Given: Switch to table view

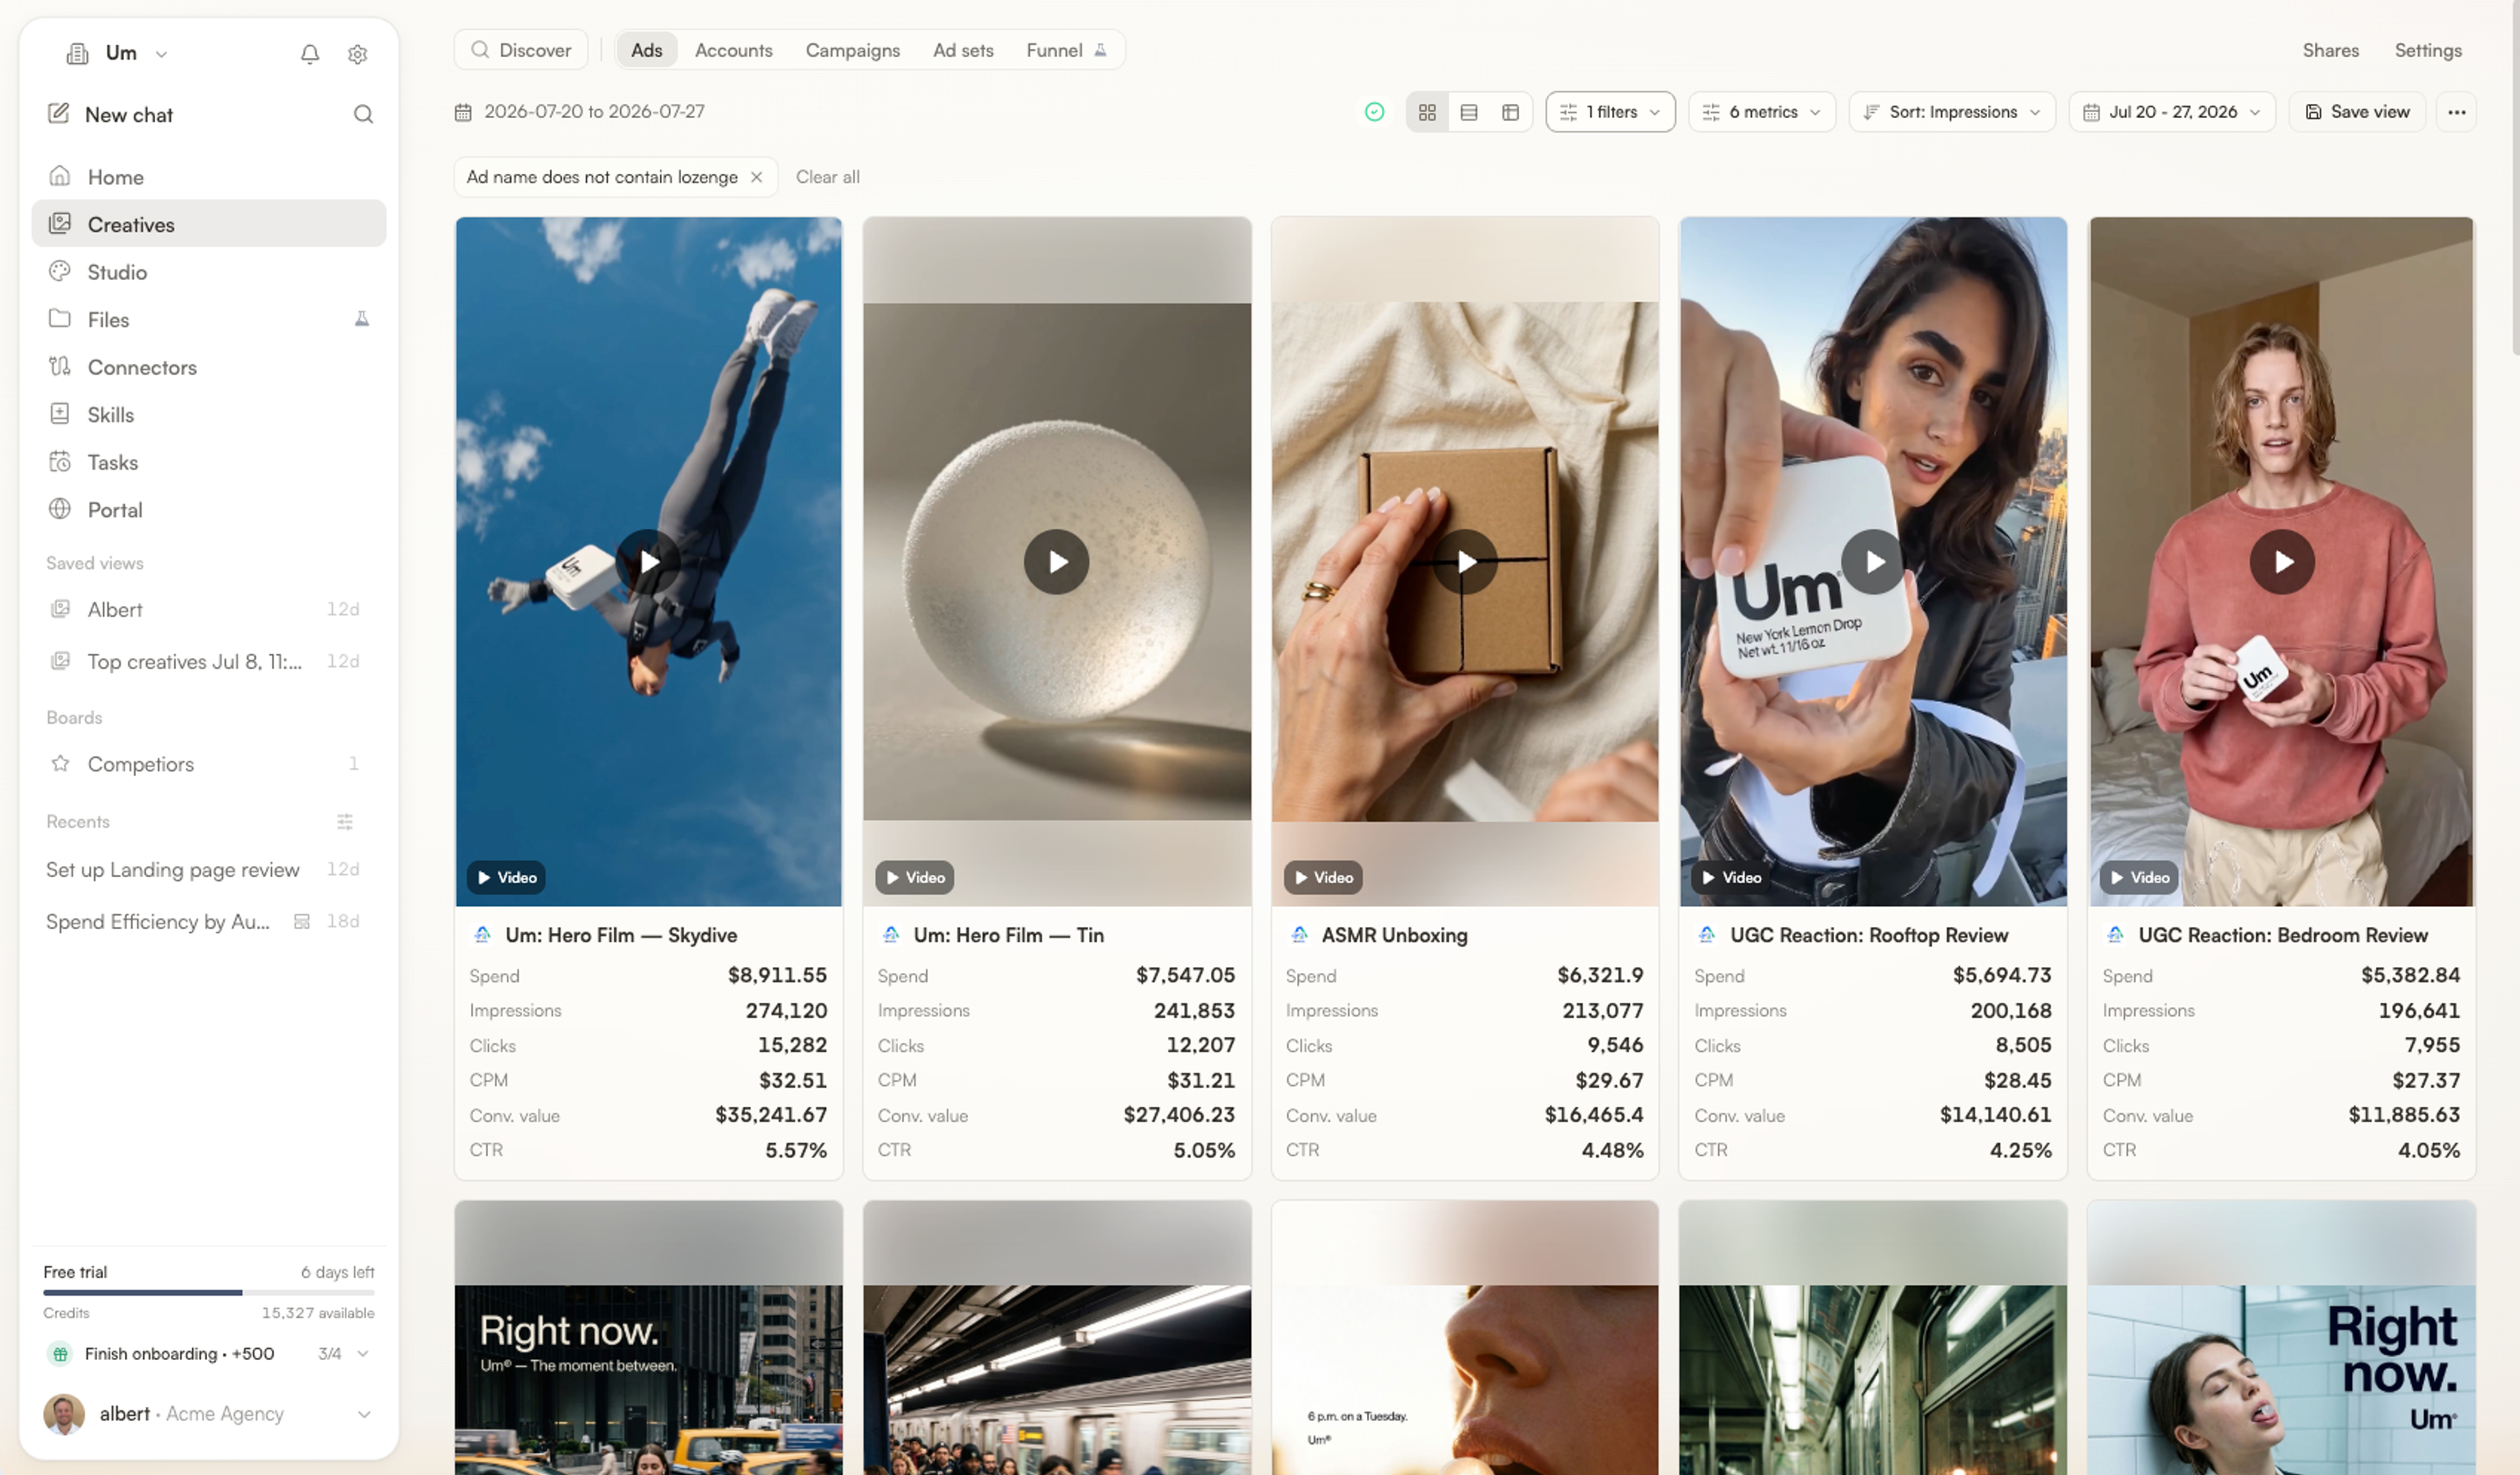Looking at the screenshot, I should pos(1510,112).
